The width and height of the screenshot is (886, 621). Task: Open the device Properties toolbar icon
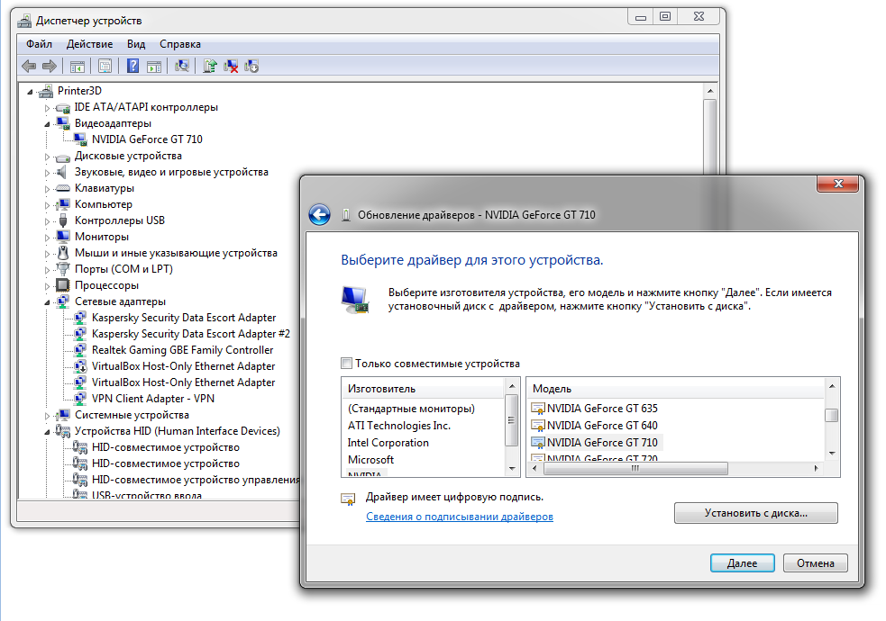(x=105, y=66)
